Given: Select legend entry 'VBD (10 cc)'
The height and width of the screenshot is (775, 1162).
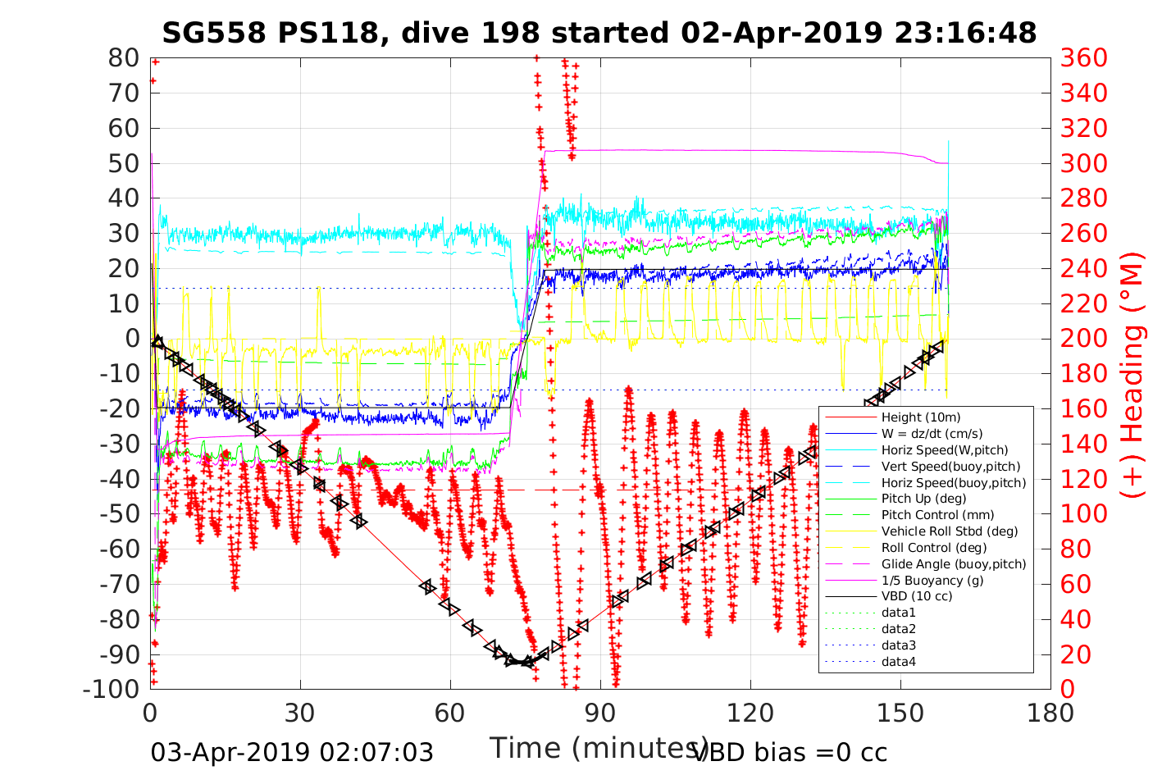Looking at the screenshot, I should (917, 596).
